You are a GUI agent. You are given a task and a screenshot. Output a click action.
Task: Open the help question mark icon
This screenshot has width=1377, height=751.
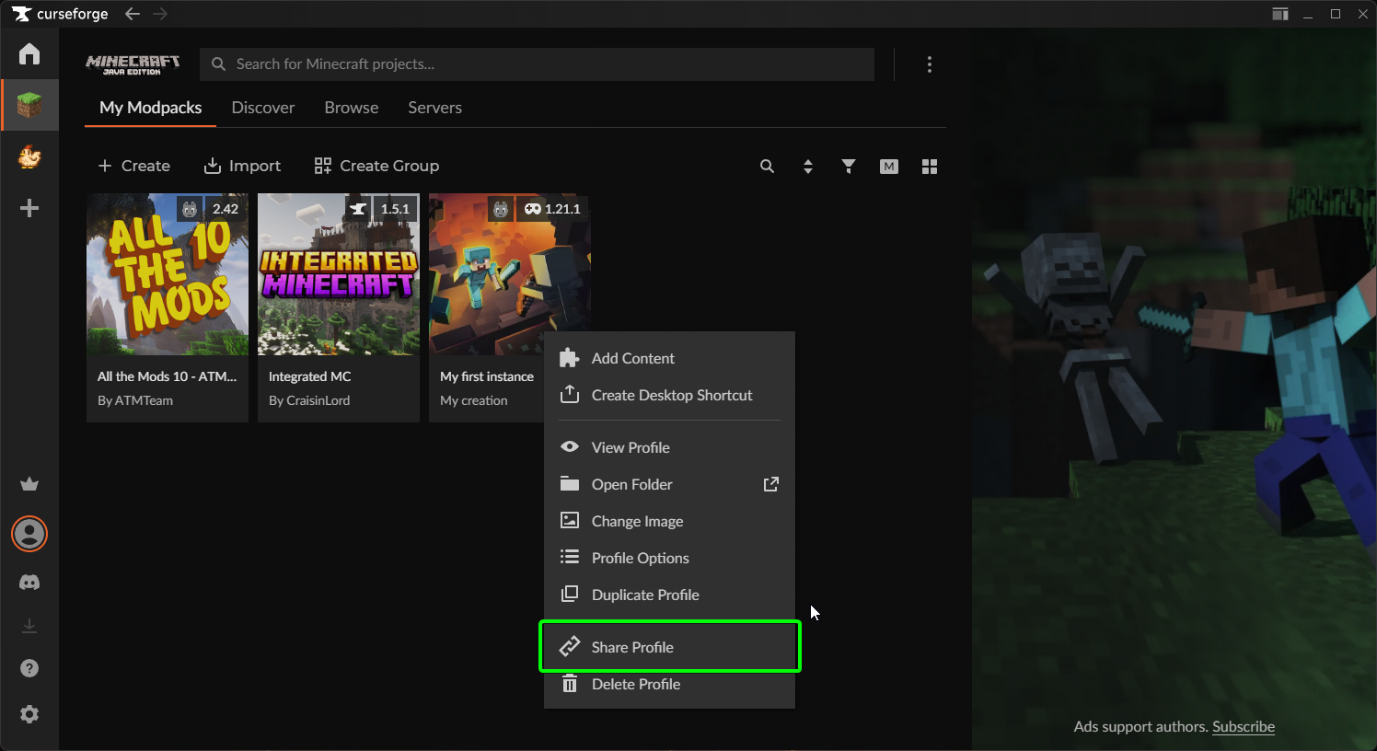point(29,668)
